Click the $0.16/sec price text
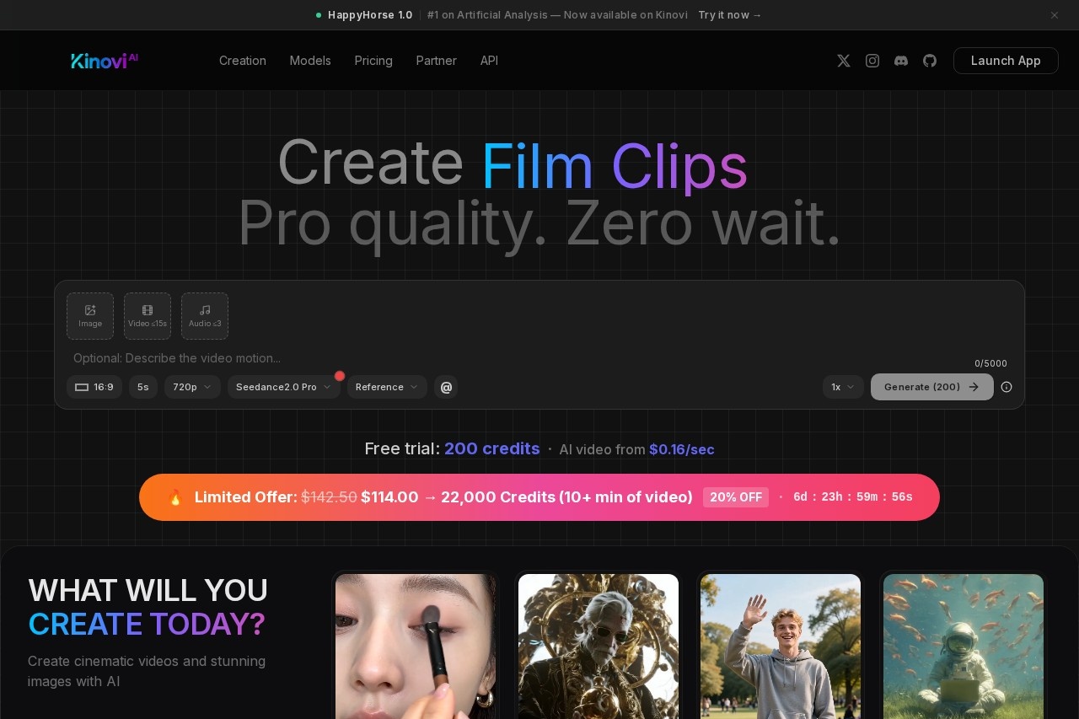 tap(682, 449)
